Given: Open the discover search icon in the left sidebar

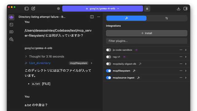Looking at the screenshot, I should point(11,39).
